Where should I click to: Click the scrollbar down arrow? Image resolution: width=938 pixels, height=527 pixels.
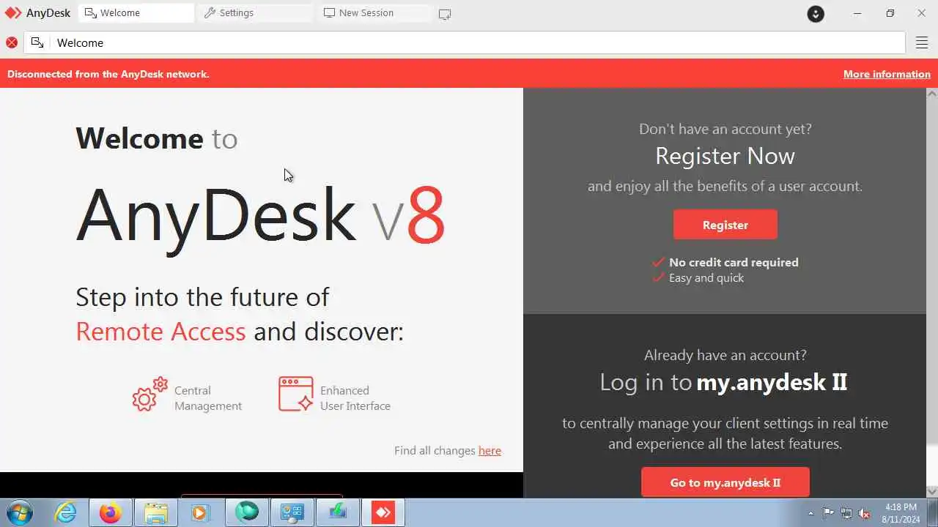pyautogui.click(x=932, y=491)
